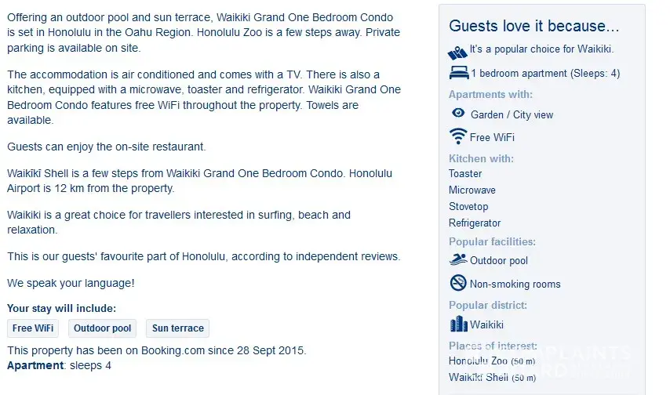Image resolution: width=670 pixels, height=395 pixels.
Task: Click the WiFi signal icon in sidebar
Action: coord(458,136)
